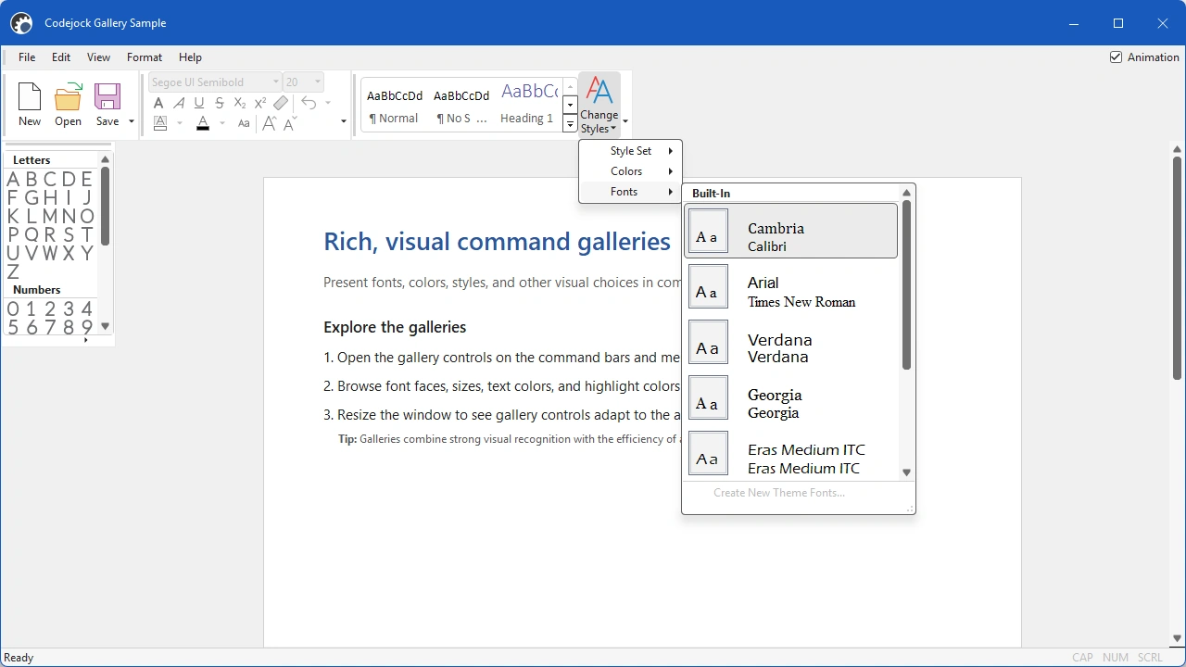Choose the Eras Medium ITC font pair

click(791, 454)
